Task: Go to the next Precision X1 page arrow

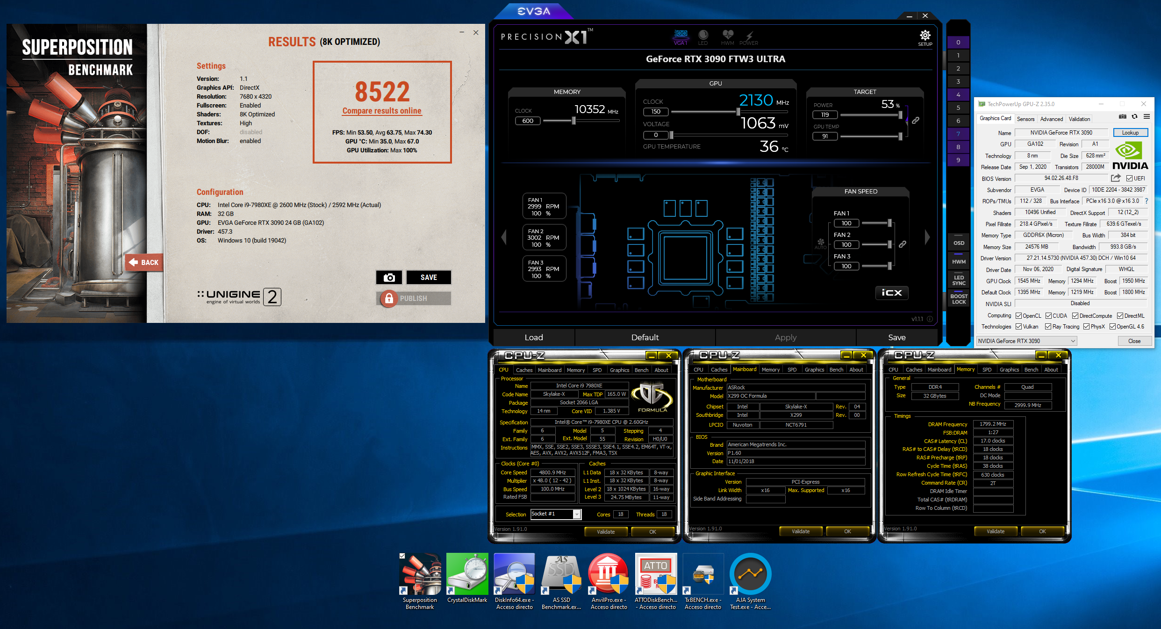Action: pyautogui.click(x=927, y=237)
